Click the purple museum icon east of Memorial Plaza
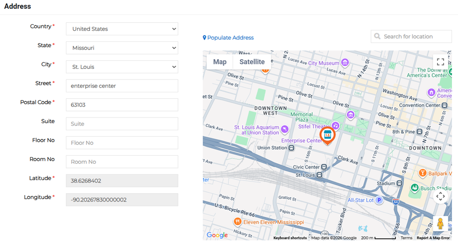 click(351, 115)
